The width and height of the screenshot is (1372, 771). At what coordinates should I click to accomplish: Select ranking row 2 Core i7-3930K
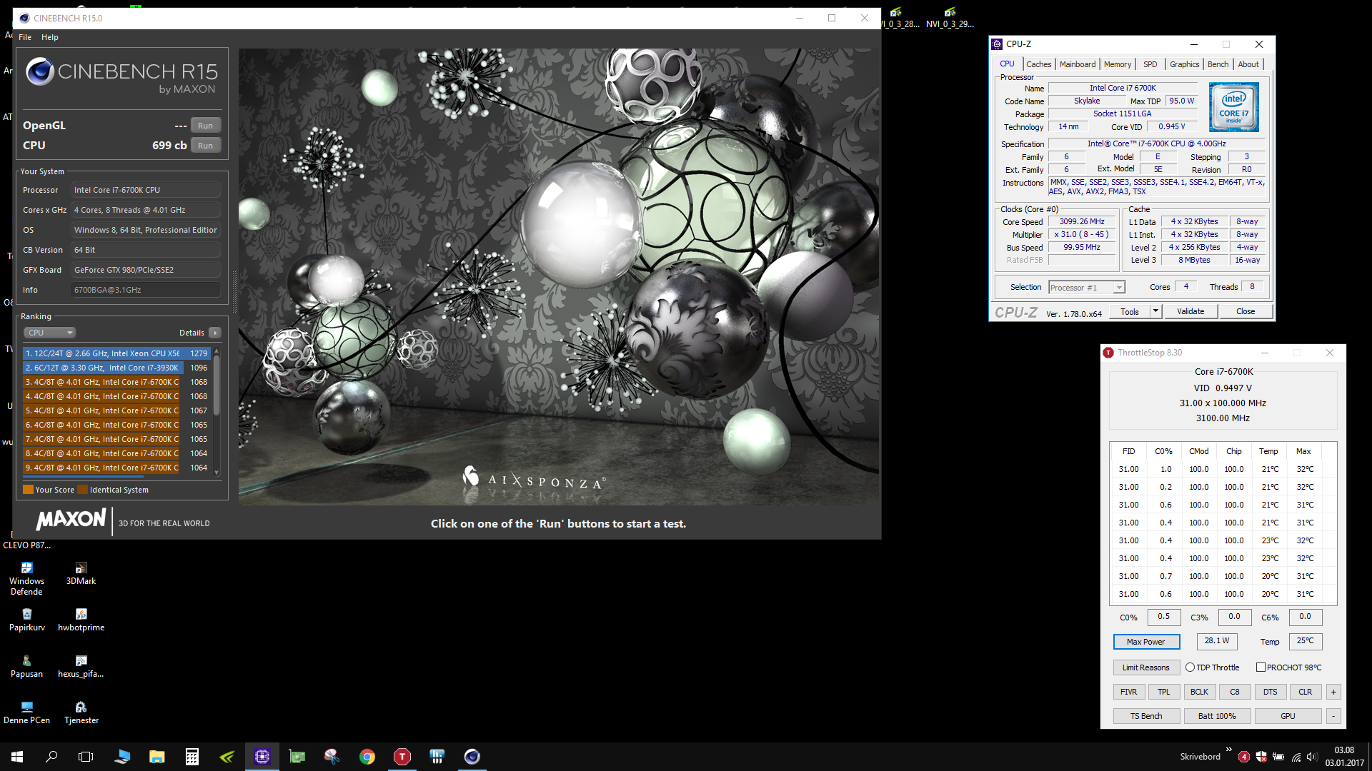pos(116,368)
